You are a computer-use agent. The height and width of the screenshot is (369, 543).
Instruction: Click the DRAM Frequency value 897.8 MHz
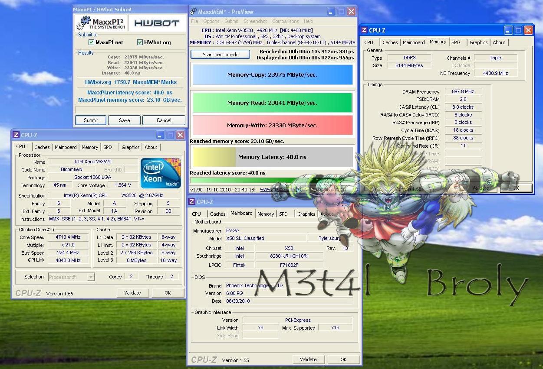463,92
